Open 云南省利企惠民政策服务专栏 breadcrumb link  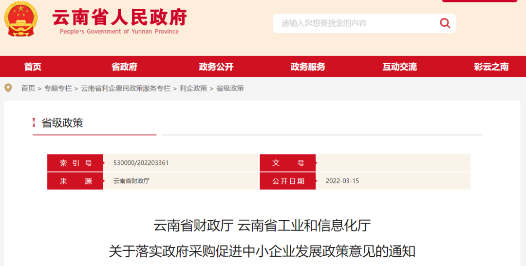coord(126,88)
